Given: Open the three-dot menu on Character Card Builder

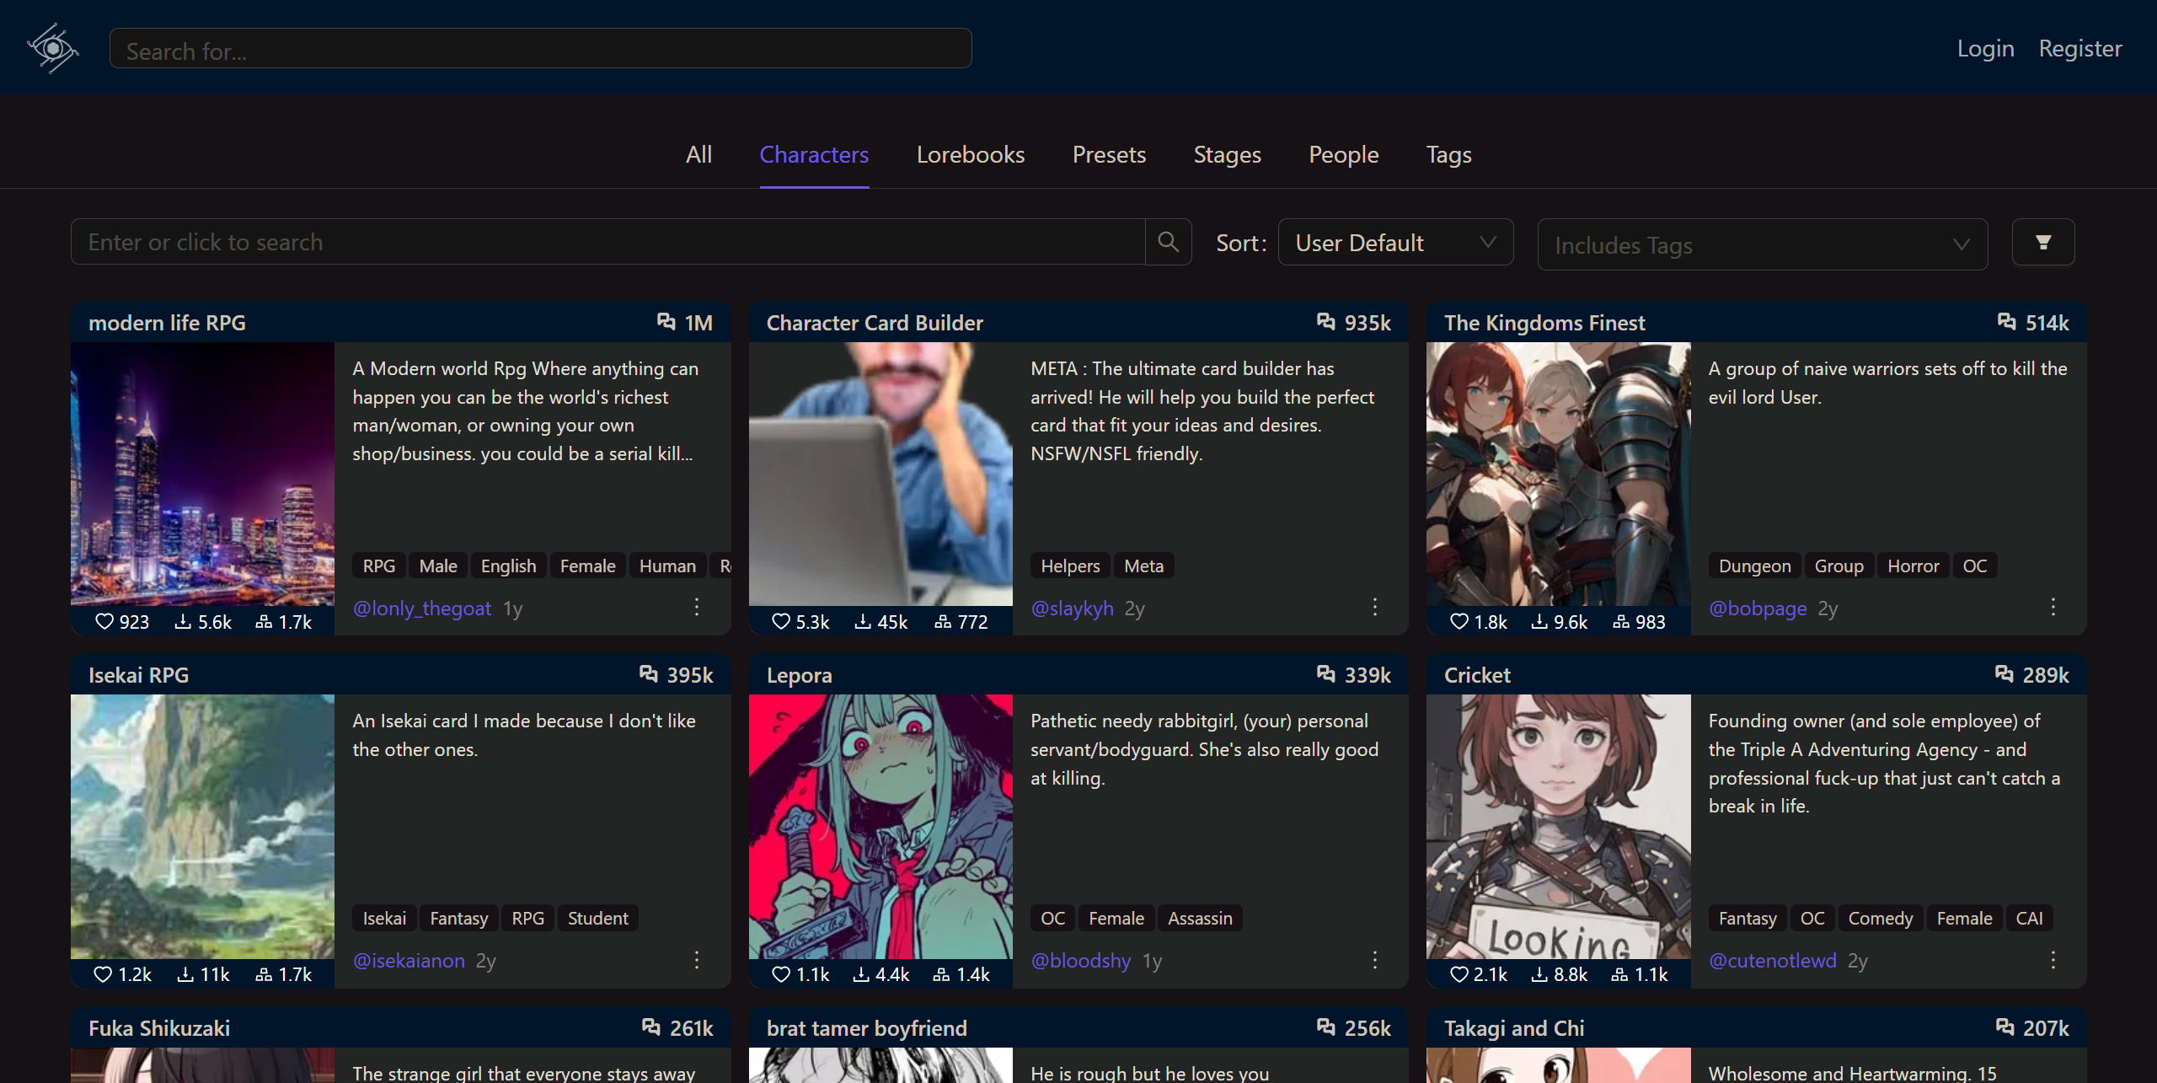Looking at the screenshot, I should [1374, 608].
